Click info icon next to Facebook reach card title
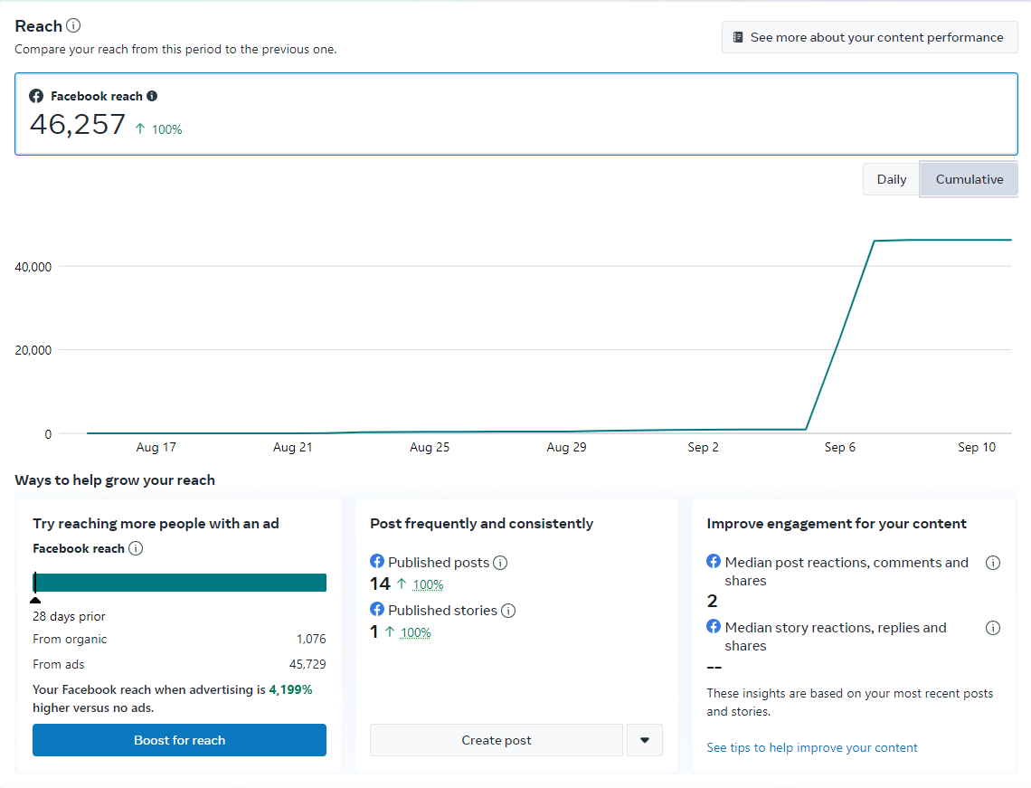 point(152,96)
